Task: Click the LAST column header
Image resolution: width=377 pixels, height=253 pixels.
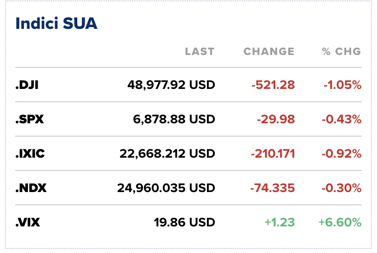Action: pos(200,51)
